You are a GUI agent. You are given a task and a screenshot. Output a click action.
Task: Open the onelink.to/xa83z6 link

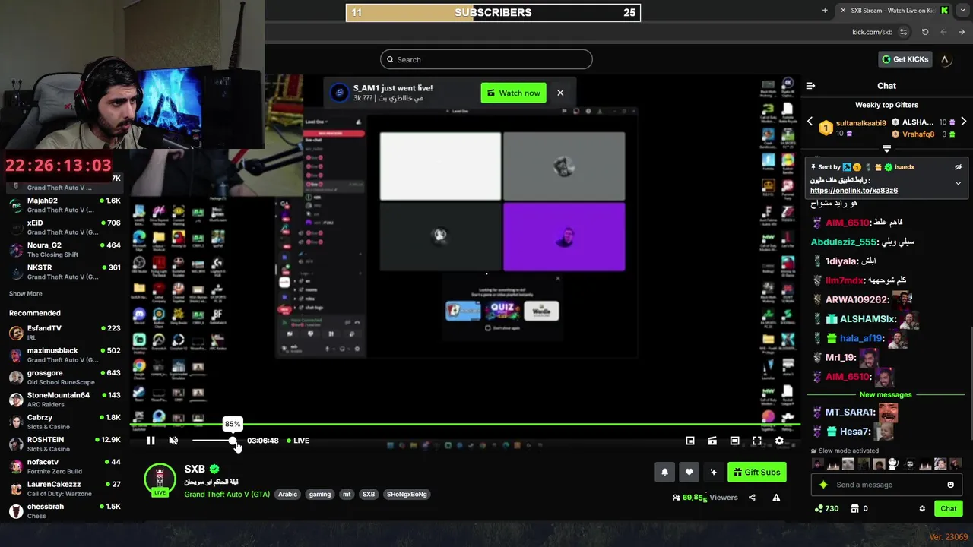click(x=854, y=191)
